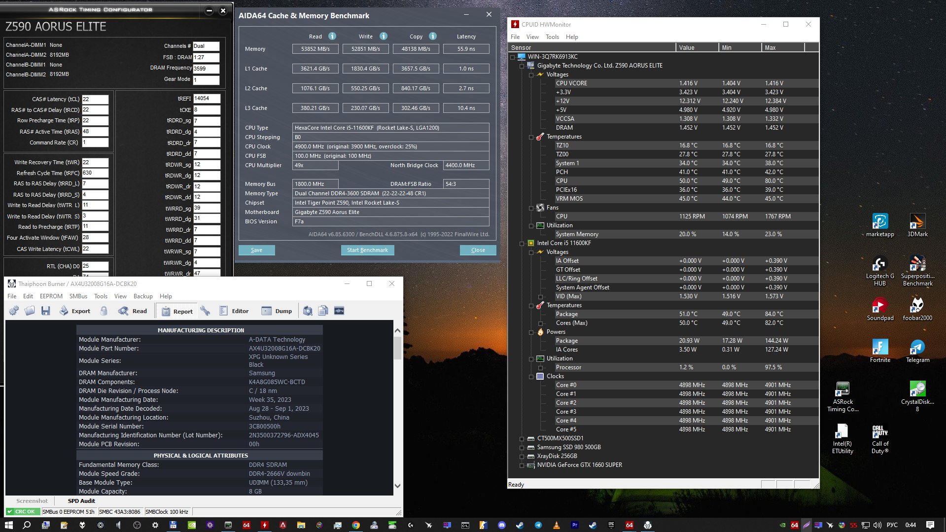This screenshot has height=532, width=946.
Task: Expand the XrayDisk 256GB node
Action: (522, 456)
